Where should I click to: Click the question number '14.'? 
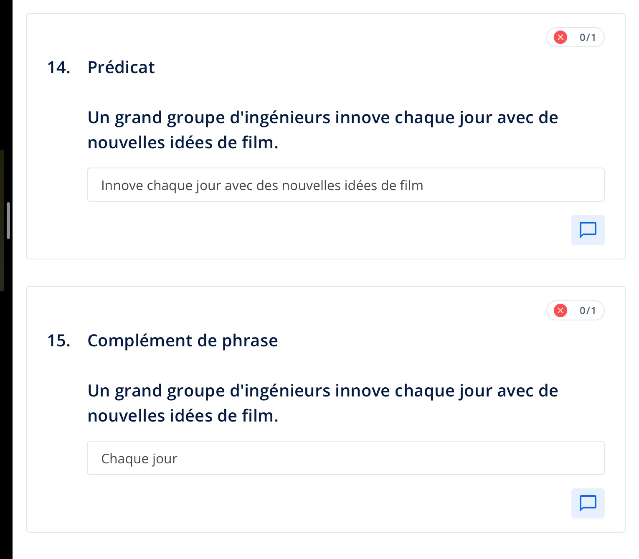58,68
